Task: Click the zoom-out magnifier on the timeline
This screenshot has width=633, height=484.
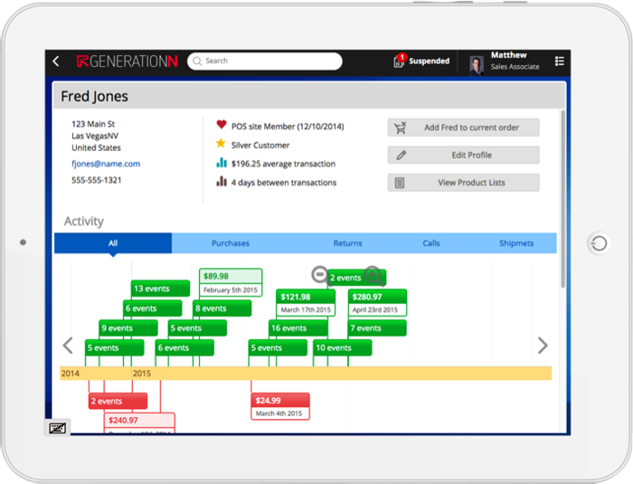Action: click(x=319, y=275)
